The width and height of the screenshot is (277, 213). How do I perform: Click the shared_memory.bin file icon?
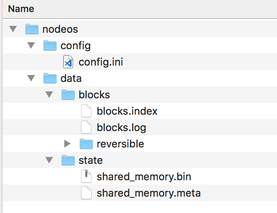[86, 177]
